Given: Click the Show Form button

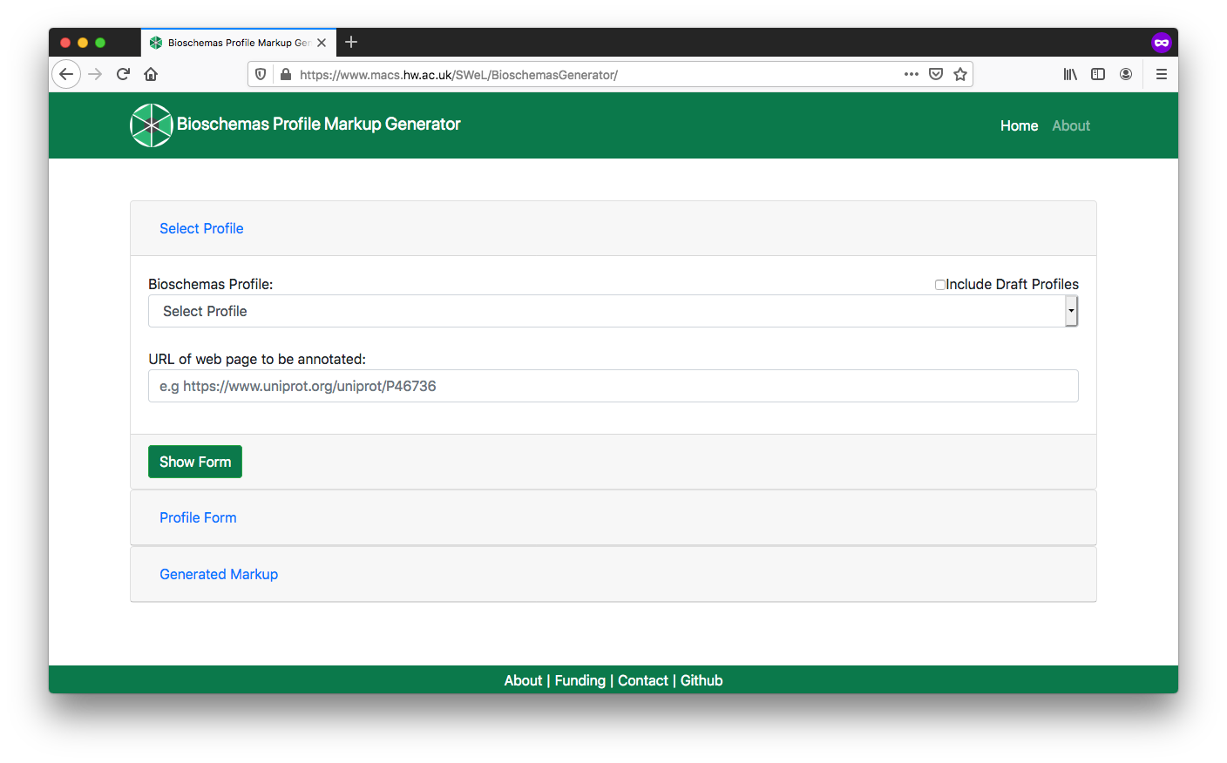Looking at the screenshot, I should 195,462.
